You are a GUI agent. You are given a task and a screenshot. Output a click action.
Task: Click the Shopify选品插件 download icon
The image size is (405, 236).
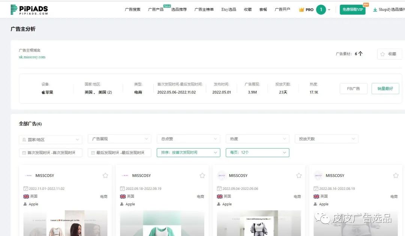(x=375, y=10)
